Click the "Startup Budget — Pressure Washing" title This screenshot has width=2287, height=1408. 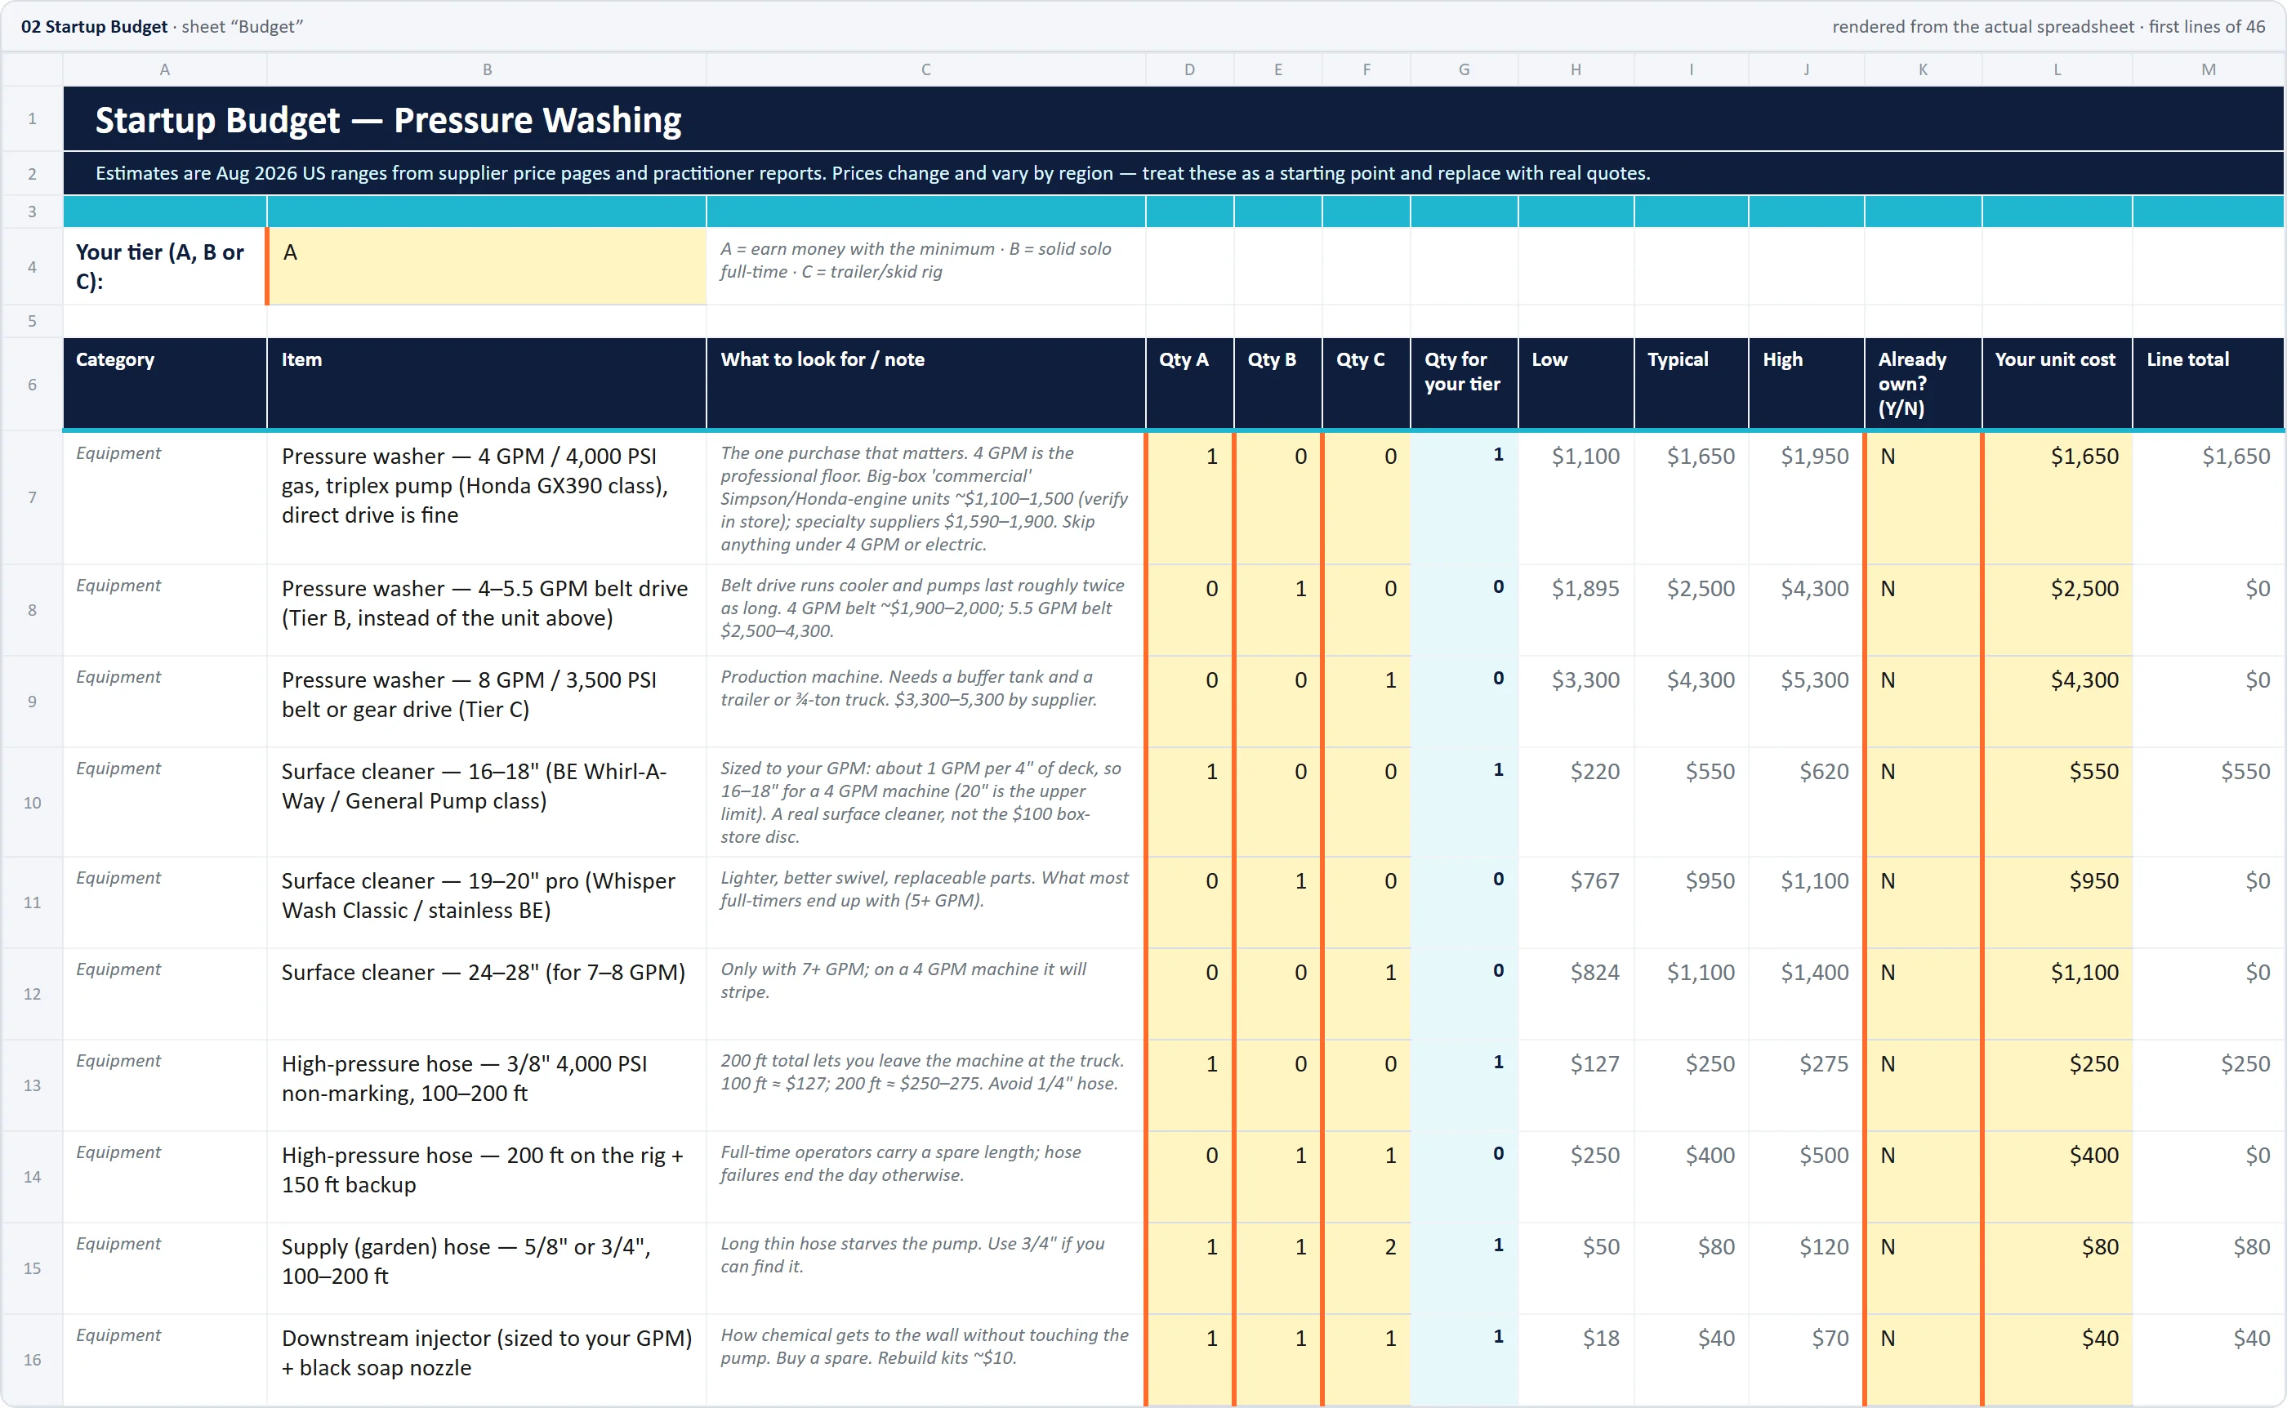click(388, 120)
